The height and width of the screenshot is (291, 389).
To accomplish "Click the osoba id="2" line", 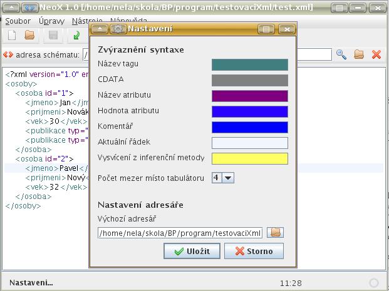I will [x=44, y=159].
